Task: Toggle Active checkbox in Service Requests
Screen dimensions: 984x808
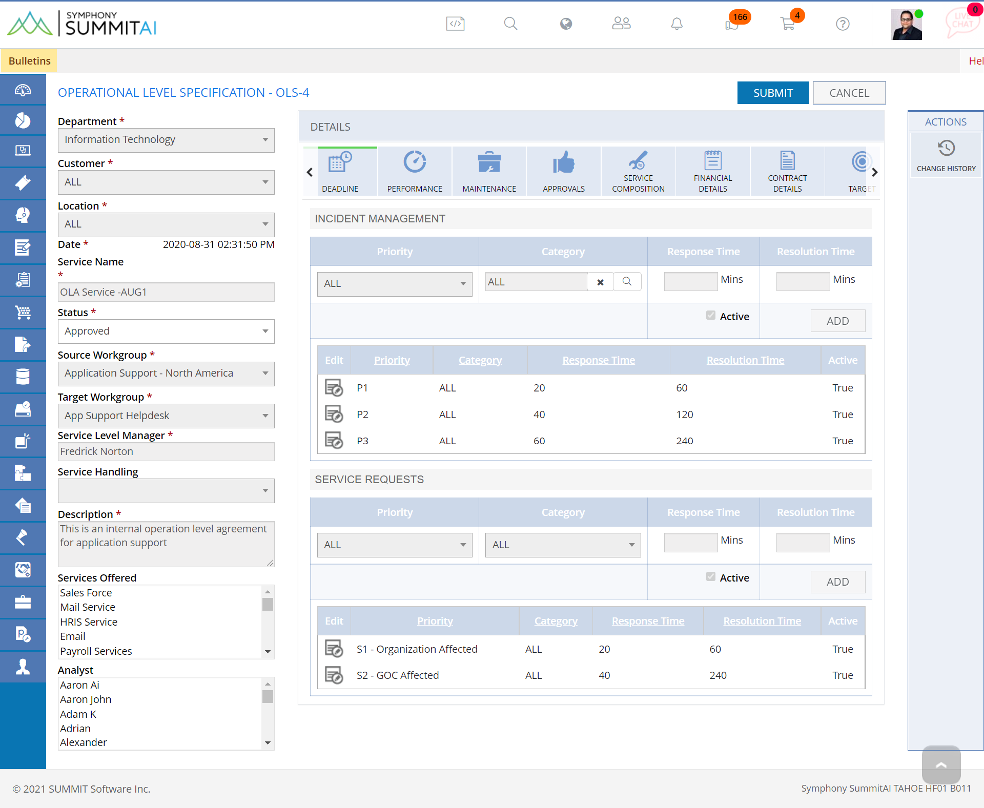Action: pos(710,577)
